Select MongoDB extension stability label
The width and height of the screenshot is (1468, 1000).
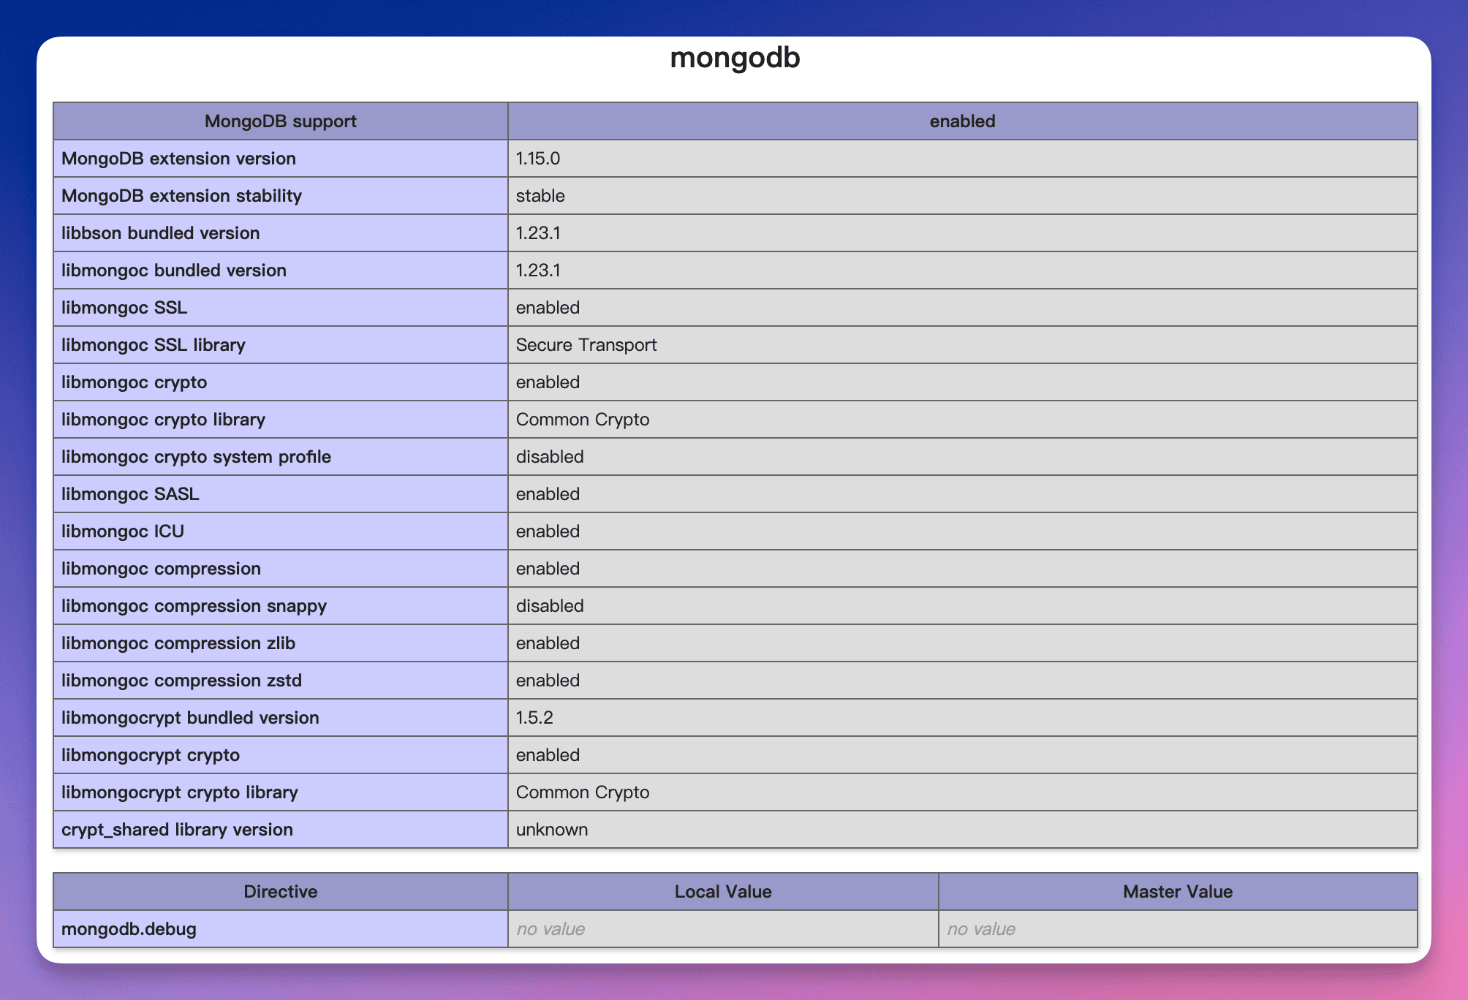click(x=181, y=196)
